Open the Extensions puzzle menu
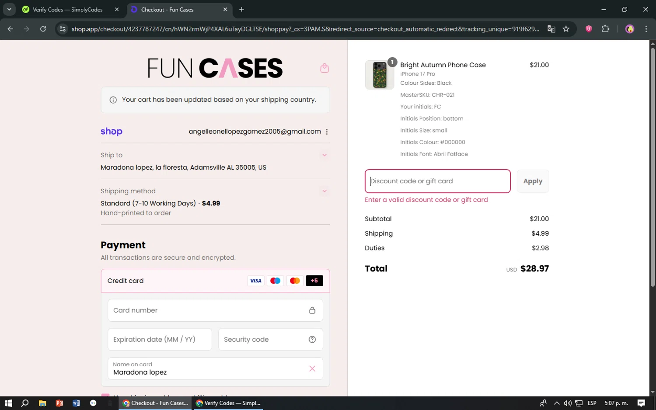656x410 pixels. pos(605,29)
